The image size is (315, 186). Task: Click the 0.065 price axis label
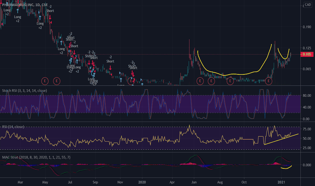coord(307,69)
